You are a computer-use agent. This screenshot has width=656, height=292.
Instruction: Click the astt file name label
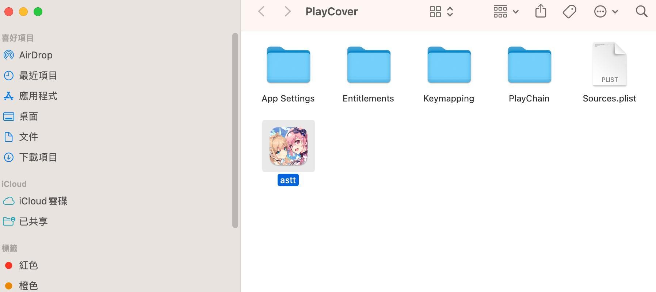point(288,180)
